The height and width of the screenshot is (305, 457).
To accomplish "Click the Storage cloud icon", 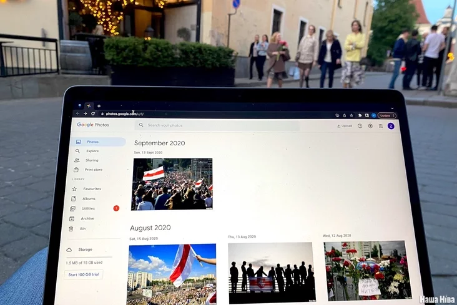I will point(69,249).
